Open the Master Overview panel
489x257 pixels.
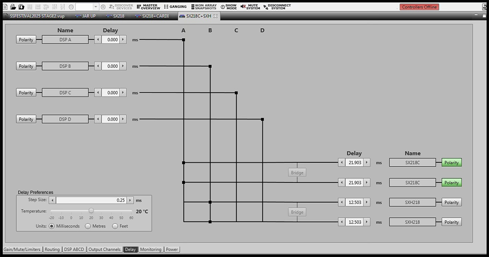point(148,7)
